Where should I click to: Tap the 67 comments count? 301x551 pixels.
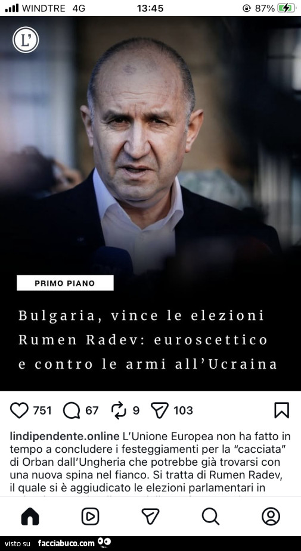(x=92, y=410)
